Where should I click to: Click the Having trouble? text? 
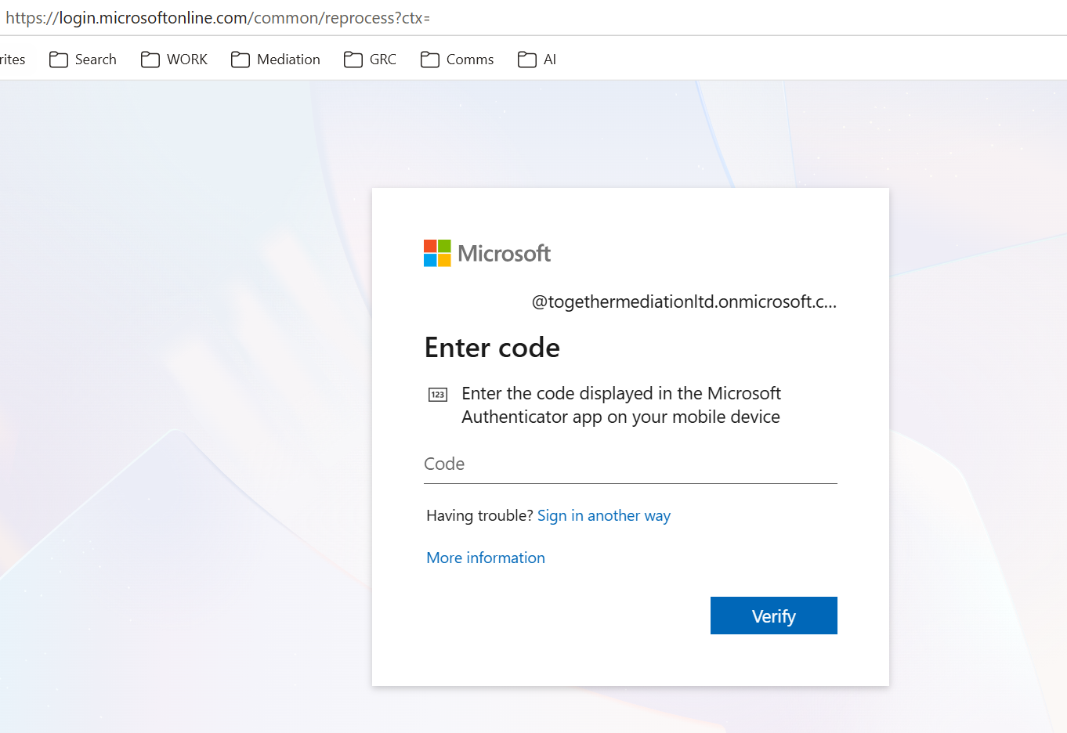479,515
